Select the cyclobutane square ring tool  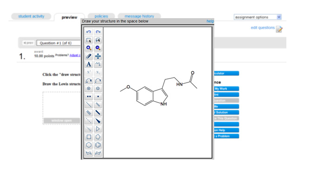coord(89,137)
